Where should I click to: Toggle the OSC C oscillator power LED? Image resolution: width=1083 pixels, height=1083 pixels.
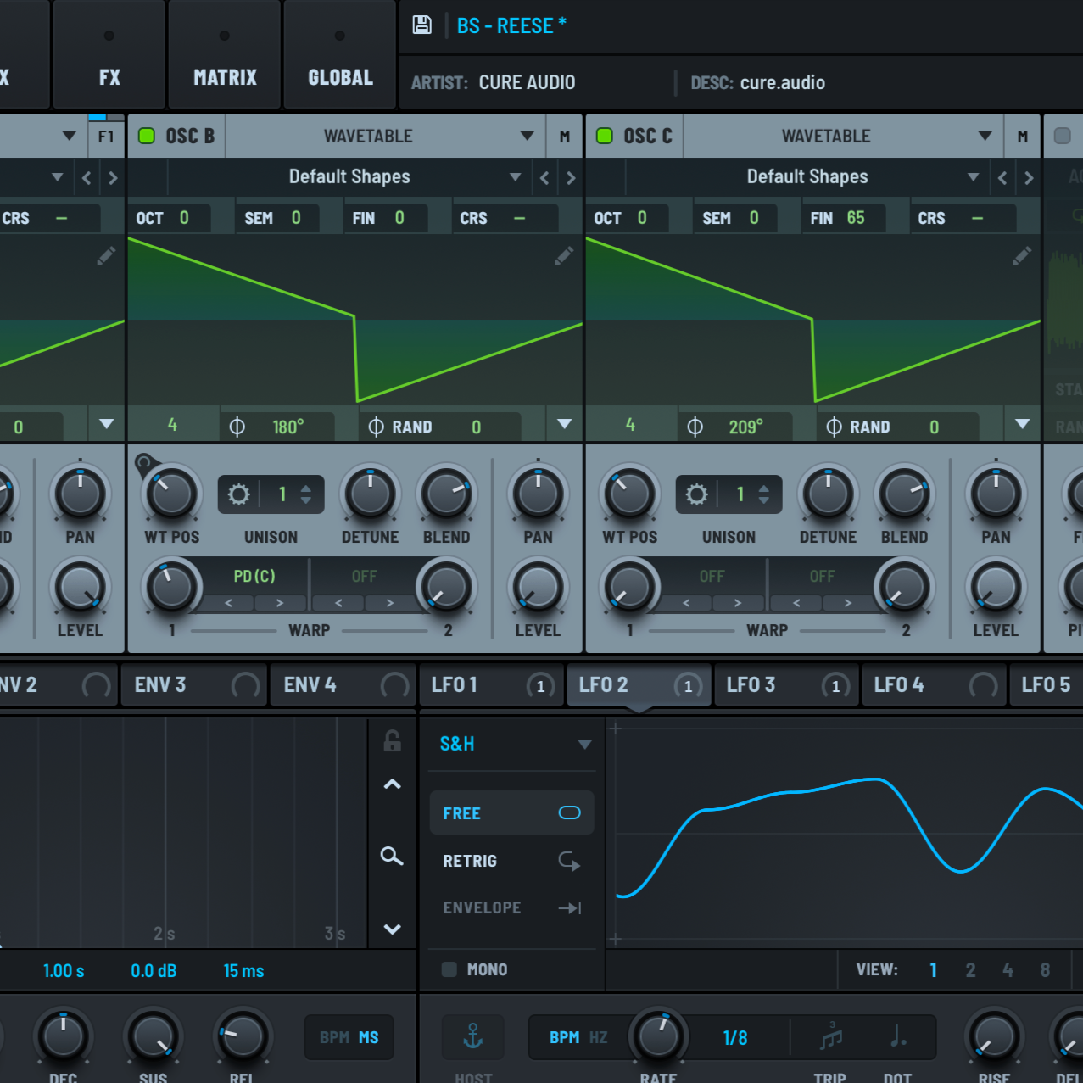click(x=604, y=136)
